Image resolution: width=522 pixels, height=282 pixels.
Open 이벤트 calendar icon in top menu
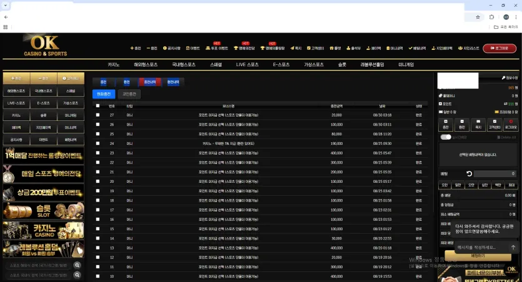[193, 48]
